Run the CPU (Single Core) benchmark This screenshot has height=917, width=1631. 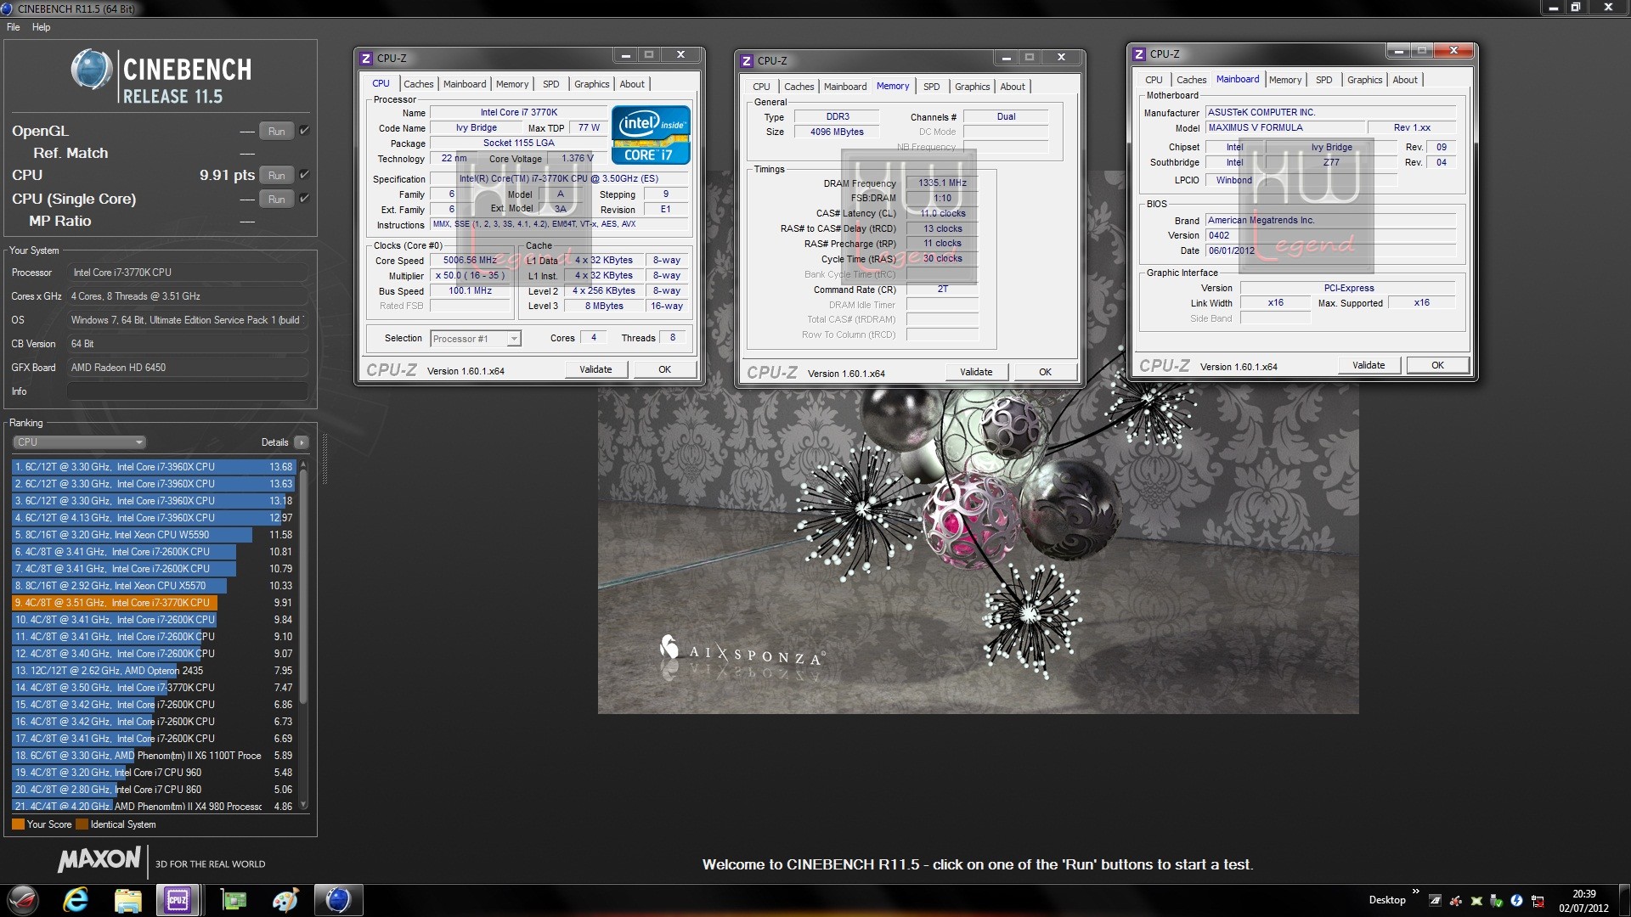[277, 200]
